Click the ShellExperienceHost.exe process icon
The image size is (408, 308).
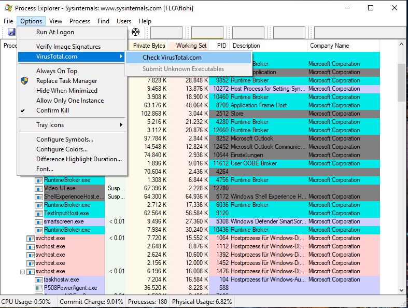39,197
